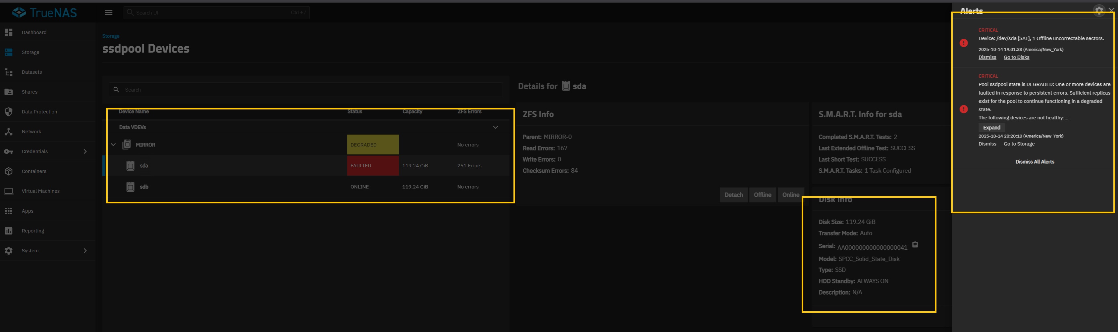Toggle the hamburger sidebar menu
The image size is (1118, 332).
click(x=109, y=13)
